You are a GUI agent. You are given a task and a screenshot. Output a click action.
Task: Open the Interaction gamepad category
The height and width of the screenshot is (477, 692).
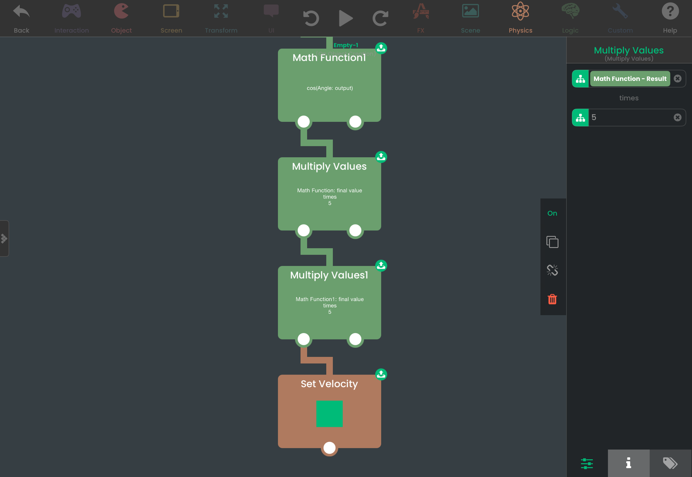click(71, 11)
